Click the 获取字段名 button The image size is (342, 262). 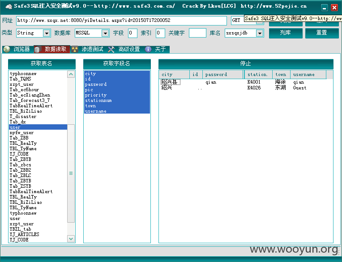pyautogui.click(x=117, y=64)
